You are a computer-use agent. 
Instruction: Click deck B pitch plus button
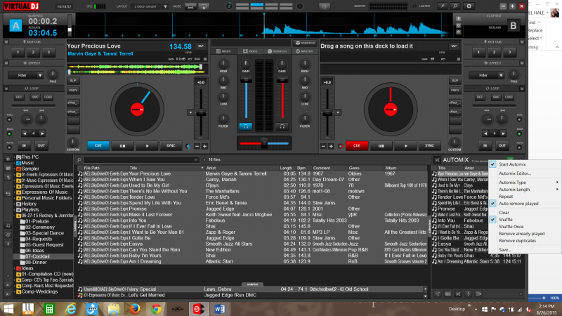[331, 146]
